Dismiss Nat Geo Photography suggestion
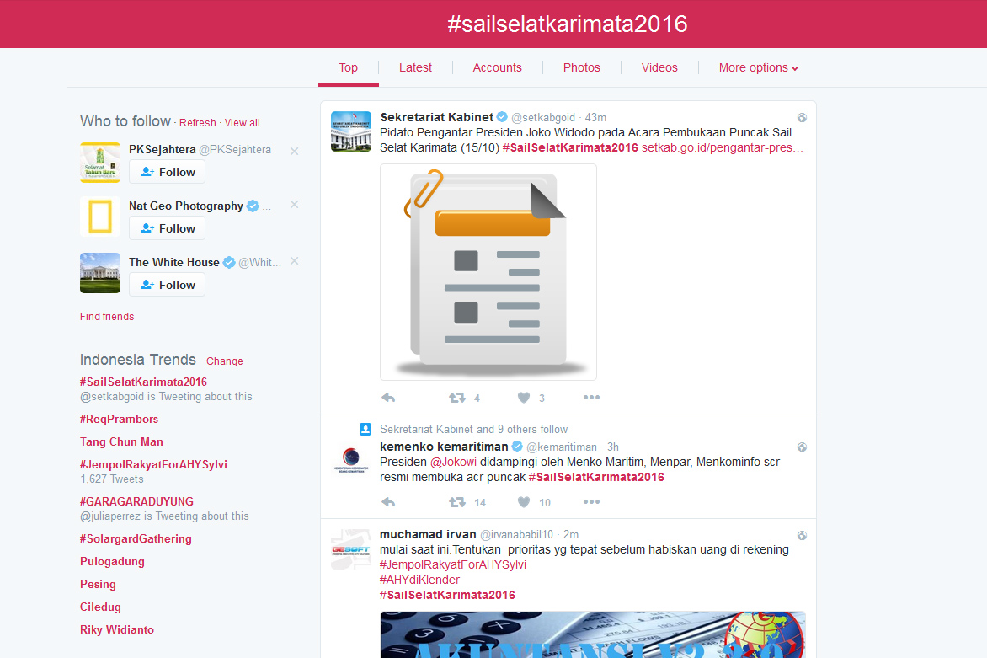The height and width of the screenshot is (658, 987). click(294, 205)
